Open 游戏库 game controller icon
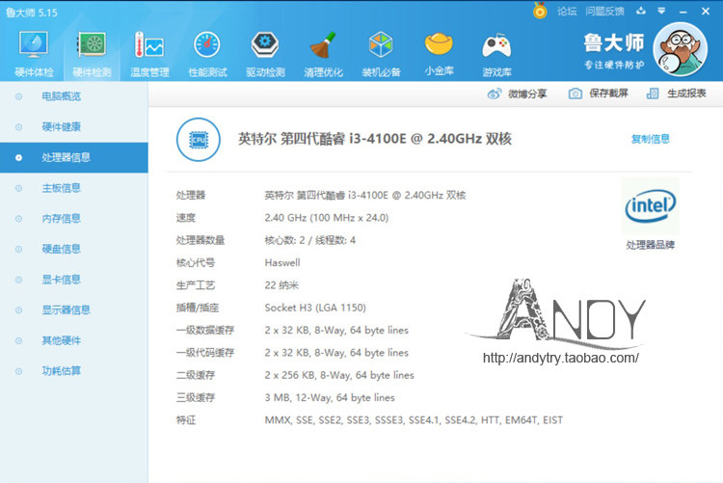This screenshot has width=723, height=483. pos(496,53)
